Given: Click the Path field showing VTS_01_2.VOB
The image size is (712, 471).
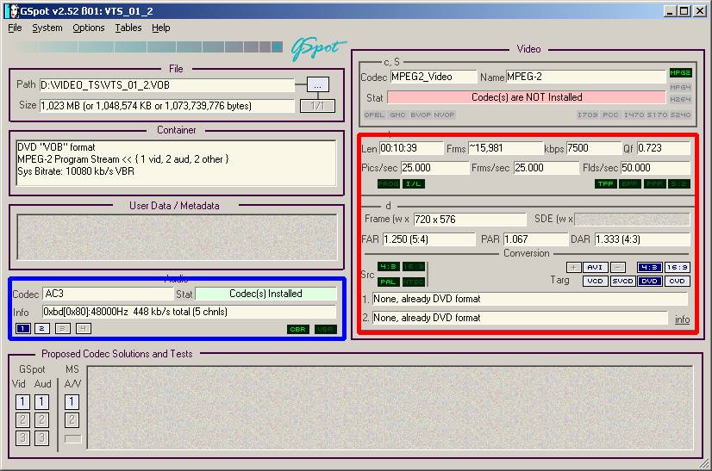Looking at the screenshot, I should (x=167, y=85).
